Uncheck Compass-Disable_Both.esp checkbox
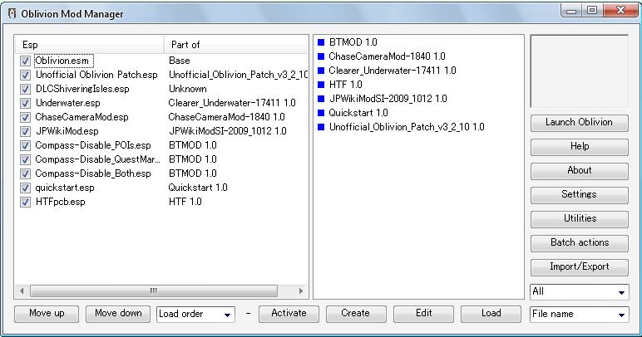 pos(26,173)
